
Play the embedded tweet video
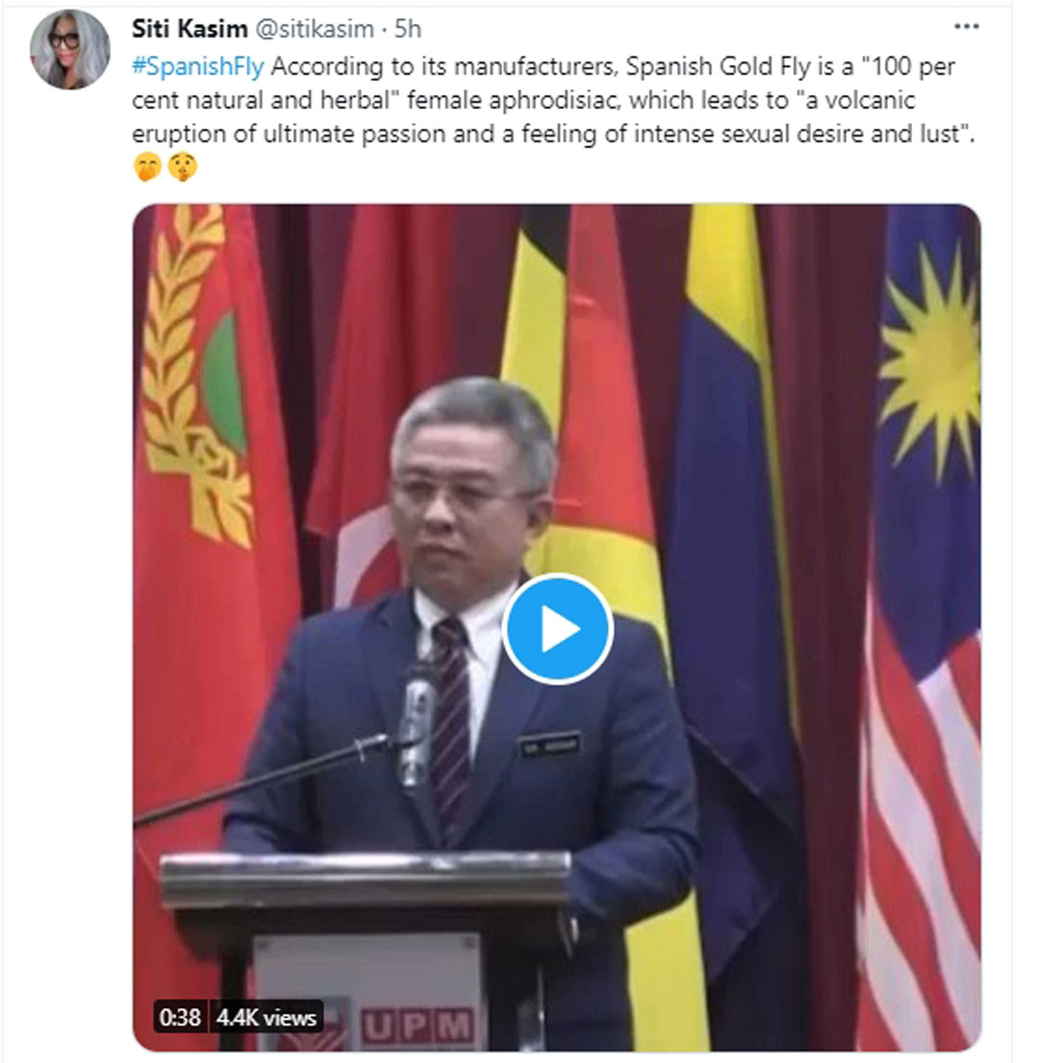pyautogui.click(x=557, y=629)
